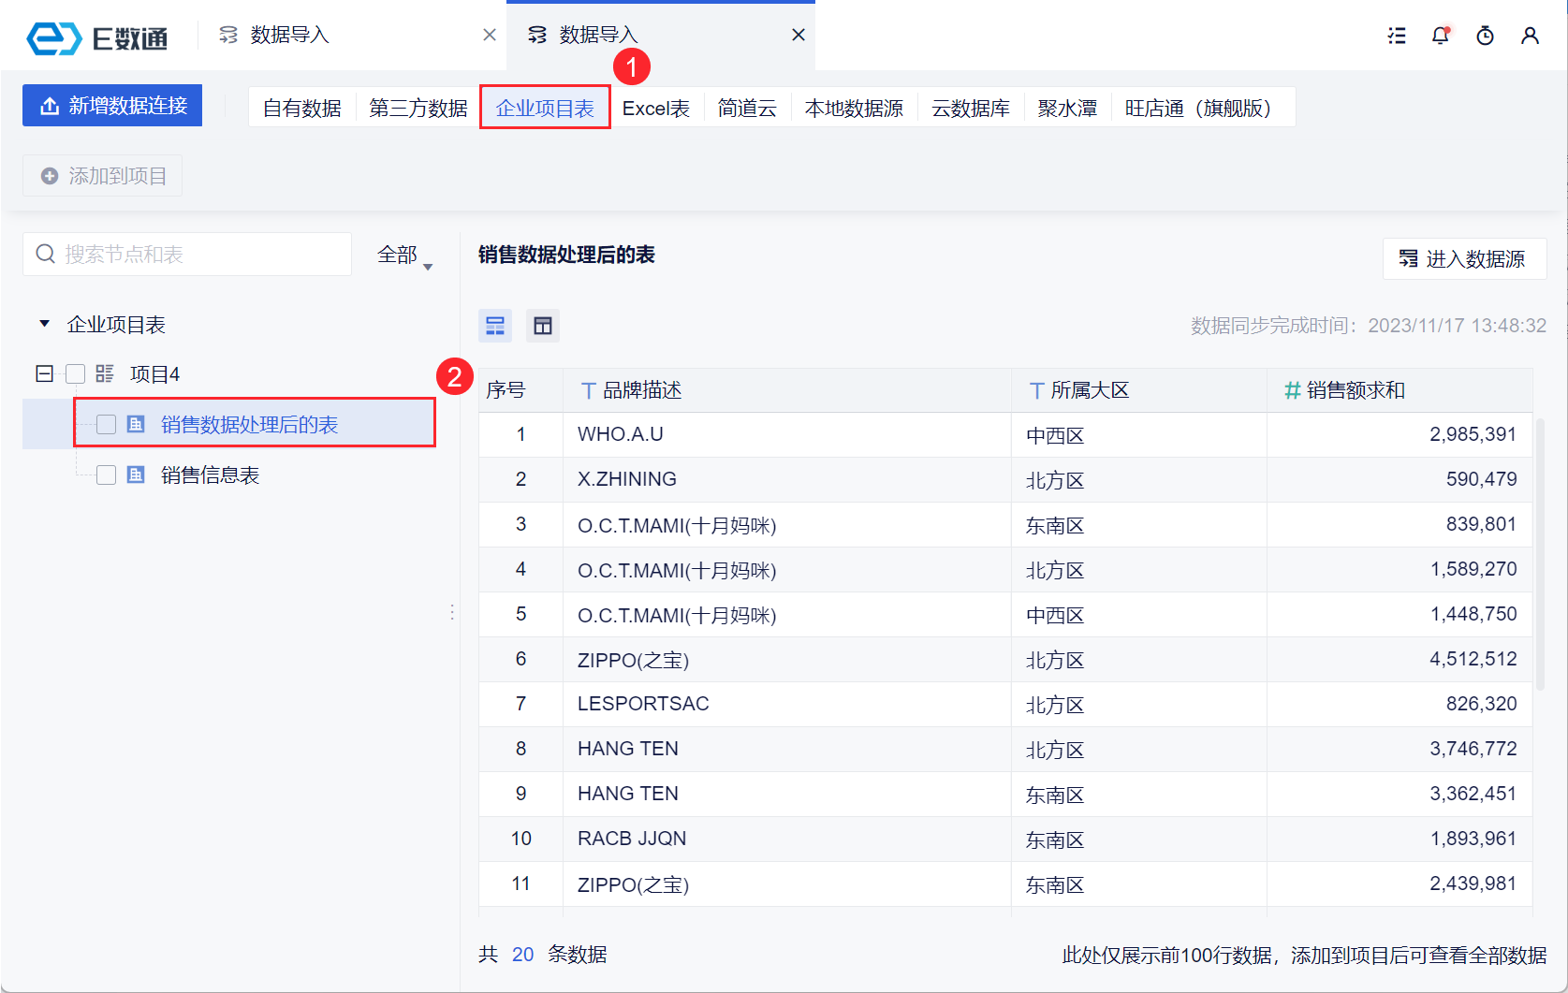Click the sales value 4,512,512

pyautogui.click(x=1473, y=659)
